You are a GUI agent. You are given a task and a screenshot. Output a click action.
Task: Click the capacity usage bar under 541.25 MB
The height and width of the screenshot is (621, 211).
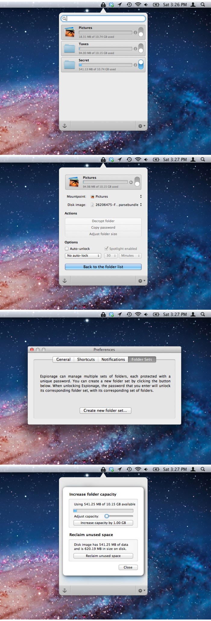click(x=103, y=511)
